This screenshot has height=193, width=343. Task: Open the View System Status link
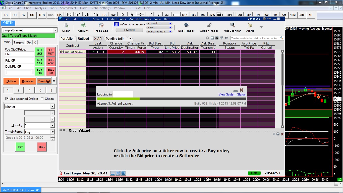click(232, 94)
